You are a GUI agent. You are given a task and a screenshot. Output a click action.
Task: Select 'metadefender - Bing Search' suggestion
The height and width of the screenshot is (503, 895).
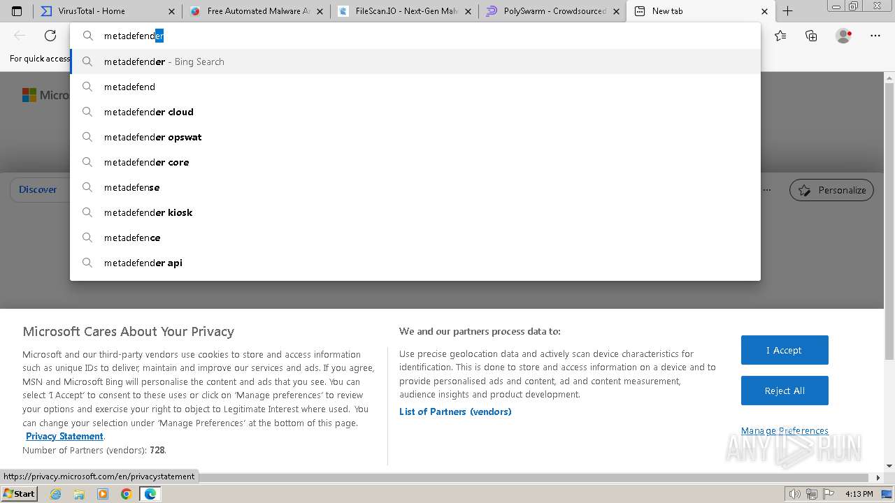click(415, 61)
